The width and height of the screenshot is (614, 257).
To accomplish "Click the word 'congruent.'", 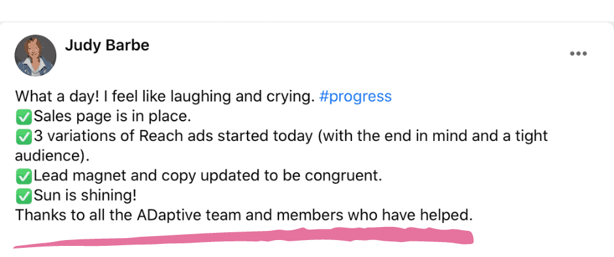I will [x=344, y=176].
